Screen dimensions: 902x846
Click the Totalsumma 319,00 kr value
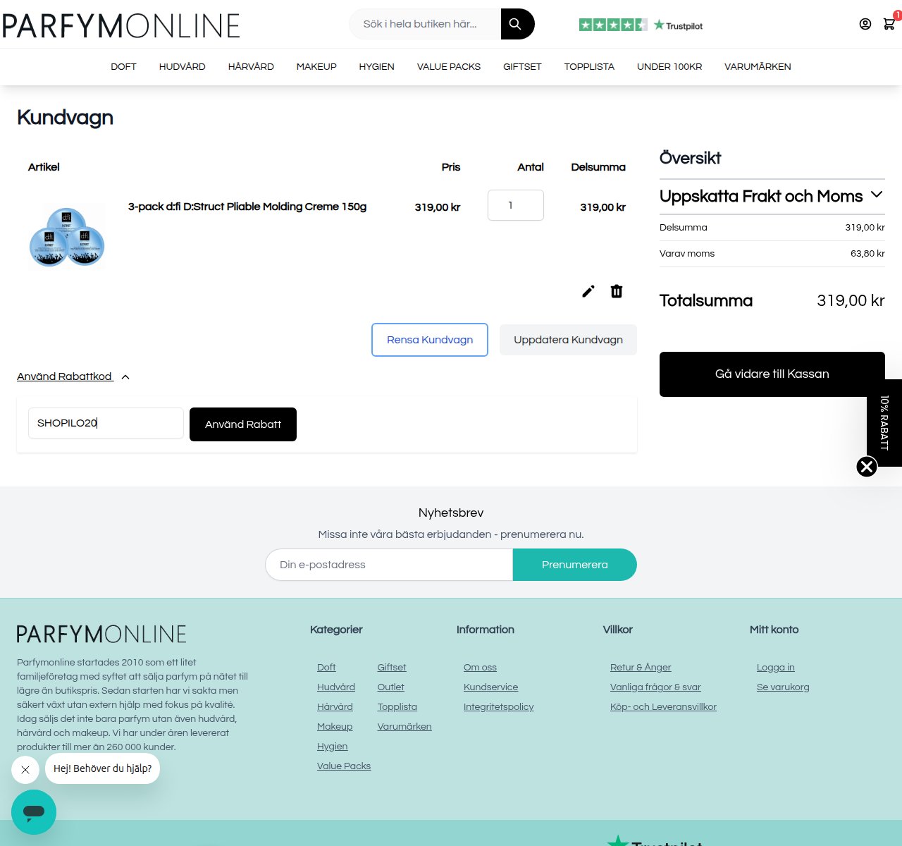[x=851, y=301]
